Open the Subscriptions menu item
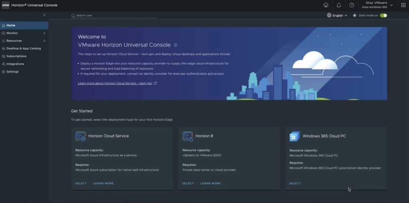 point(16,56)
